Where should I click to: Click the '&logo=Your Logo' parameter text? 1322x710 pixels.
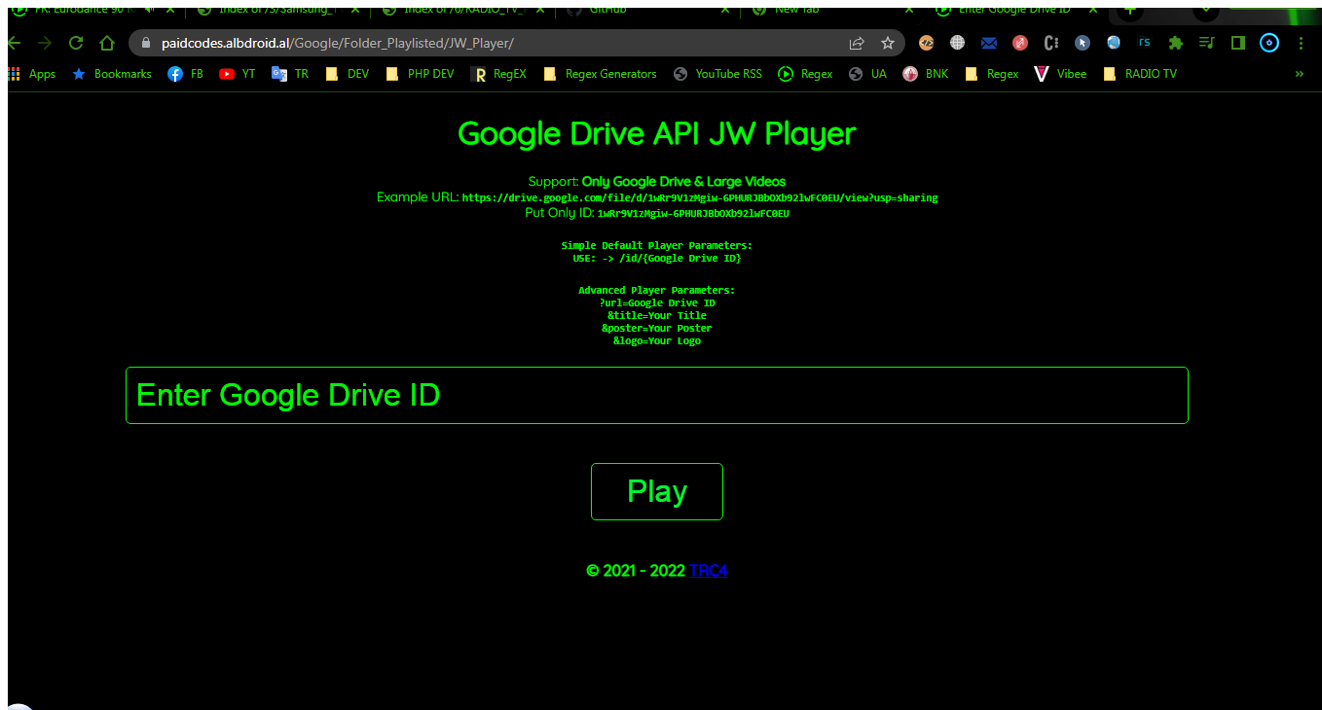pyautogui.click(x=657, y=341)
